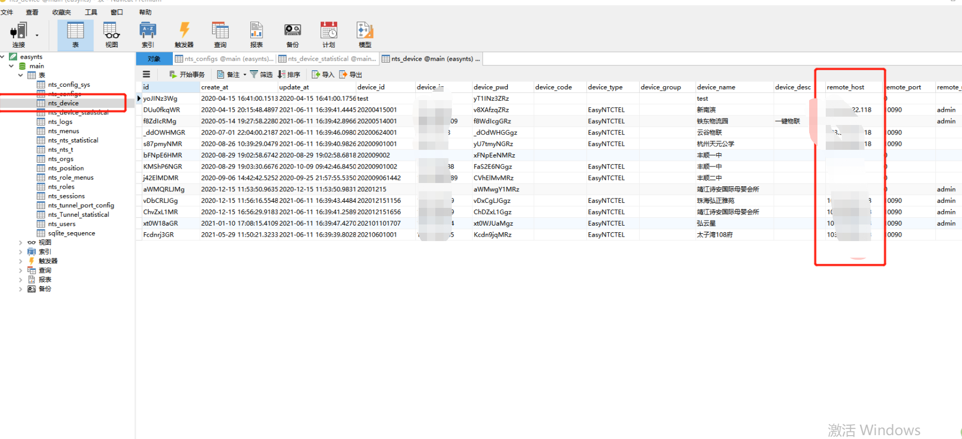Open the 文件 menu
The height and width of the screenshot is (439, 962).
pos(7,12)
